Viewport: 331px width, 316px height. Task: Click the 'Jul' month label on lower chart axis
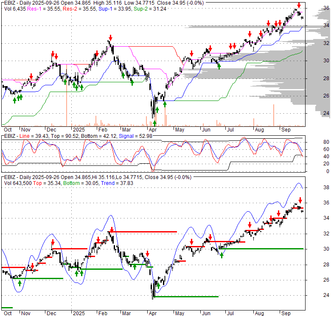(230, 313)
